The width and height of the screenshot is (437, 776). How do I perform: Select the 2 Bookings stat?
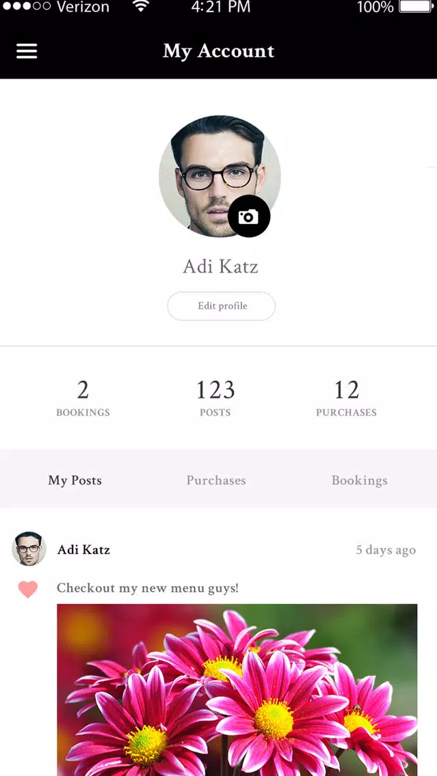click(x=83, y=398)
